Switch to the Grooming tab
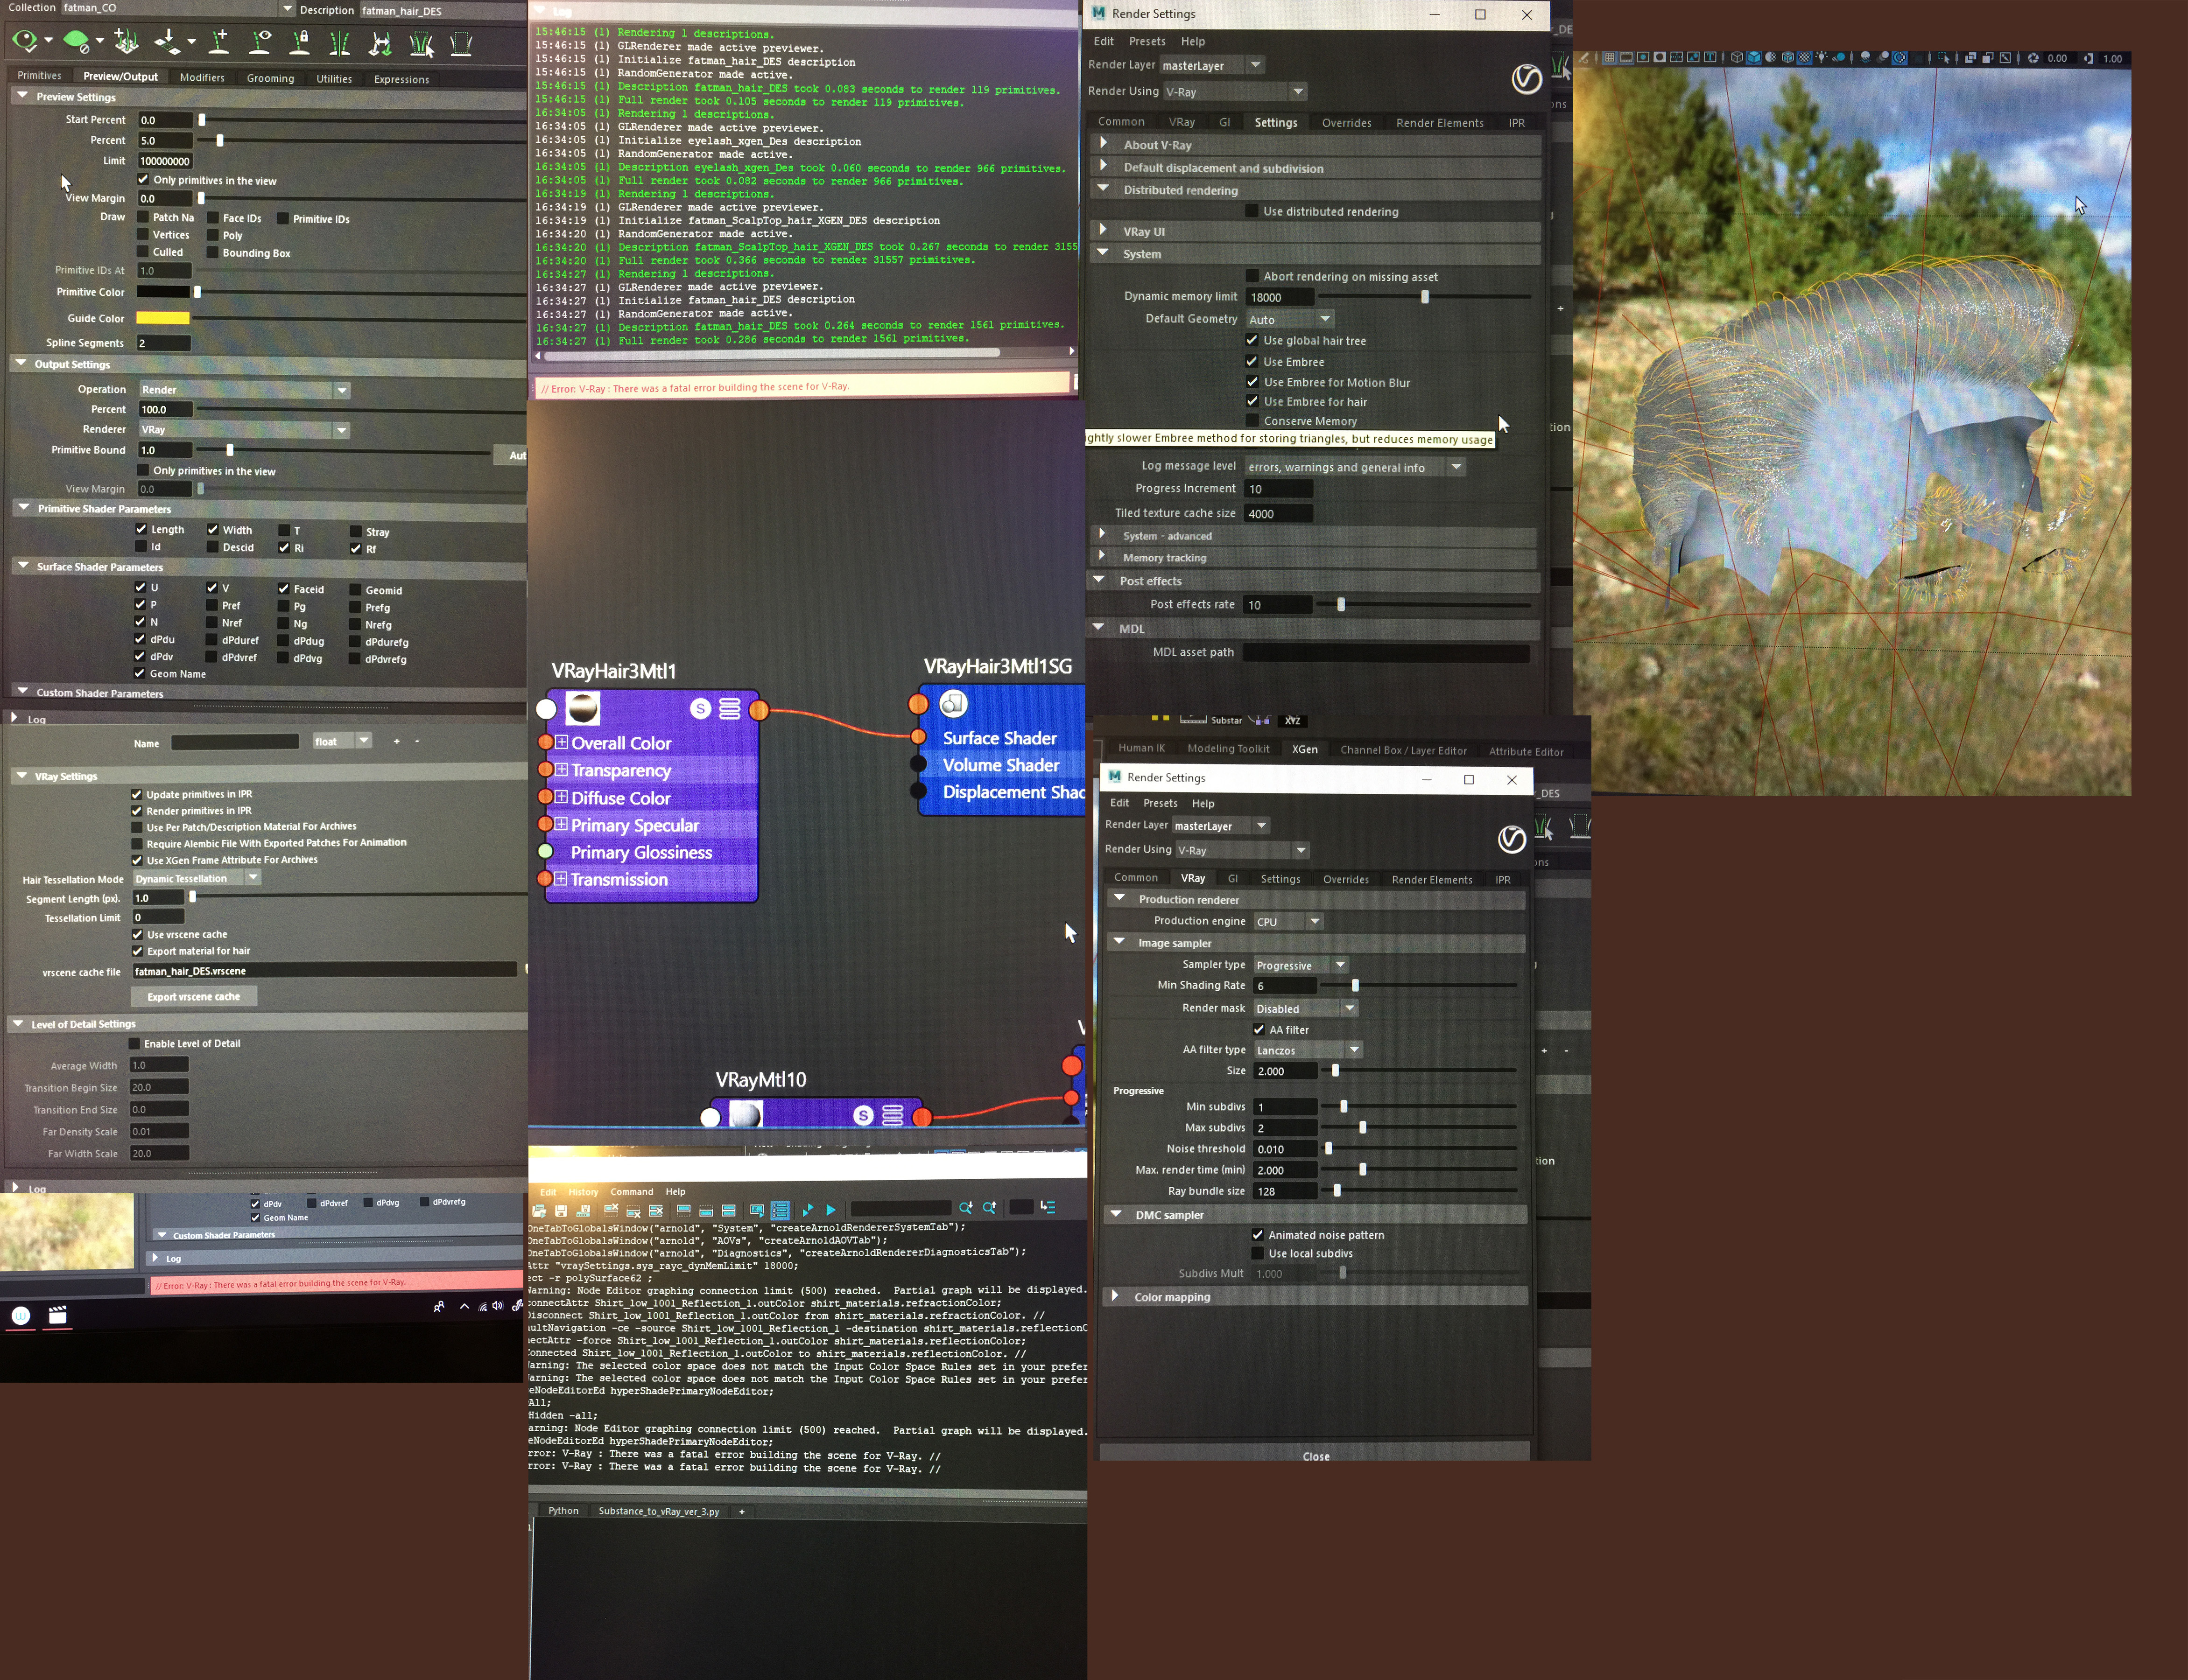Image resolution: width=2188 pixels, height=1680 pixels. coord(270,78)
